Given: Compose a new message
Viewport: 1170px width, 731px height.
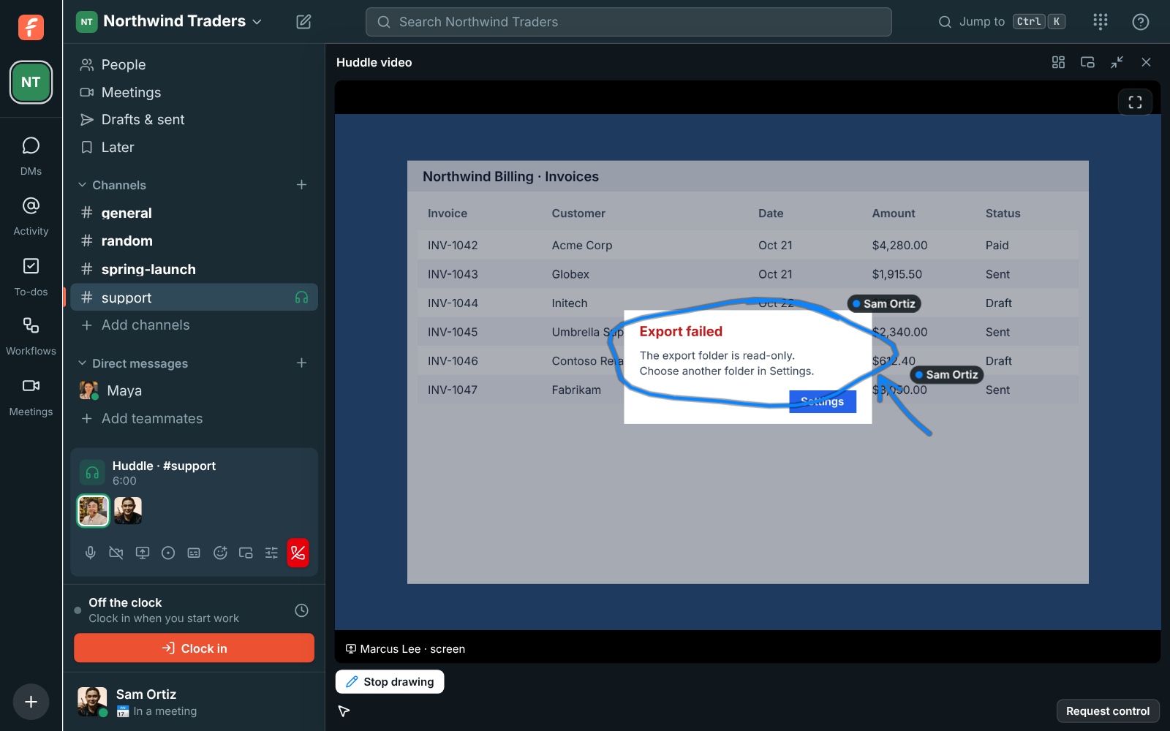Looking at the screenshot, I should coord(303,22).
